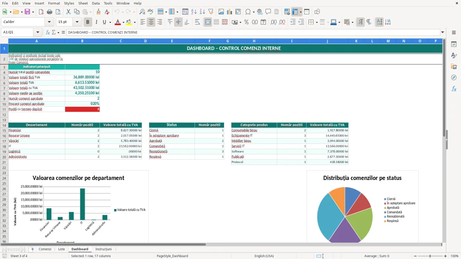
Task: Apply the red font color swatch
Action: tap(118, 22)
